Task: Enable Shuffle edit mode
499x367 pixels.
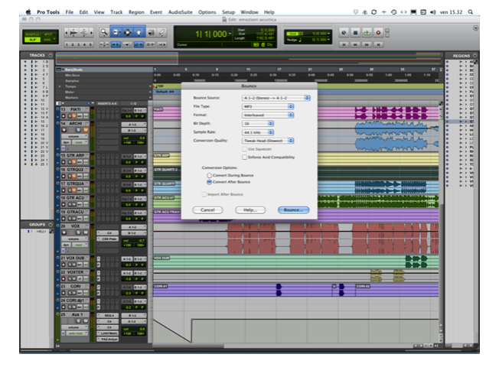Action: [32, 34]
